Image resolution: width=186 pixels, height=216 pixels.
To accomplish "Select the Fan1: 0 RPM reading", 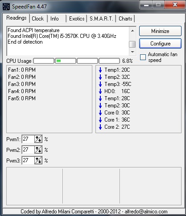I will tap(22, 70).
